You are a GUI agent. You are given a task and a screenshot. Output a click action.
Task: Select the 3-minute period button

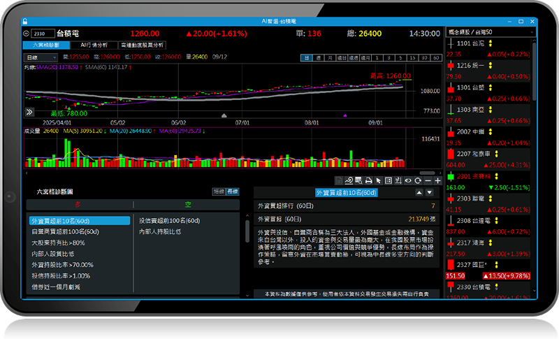[x=389, y=58]
